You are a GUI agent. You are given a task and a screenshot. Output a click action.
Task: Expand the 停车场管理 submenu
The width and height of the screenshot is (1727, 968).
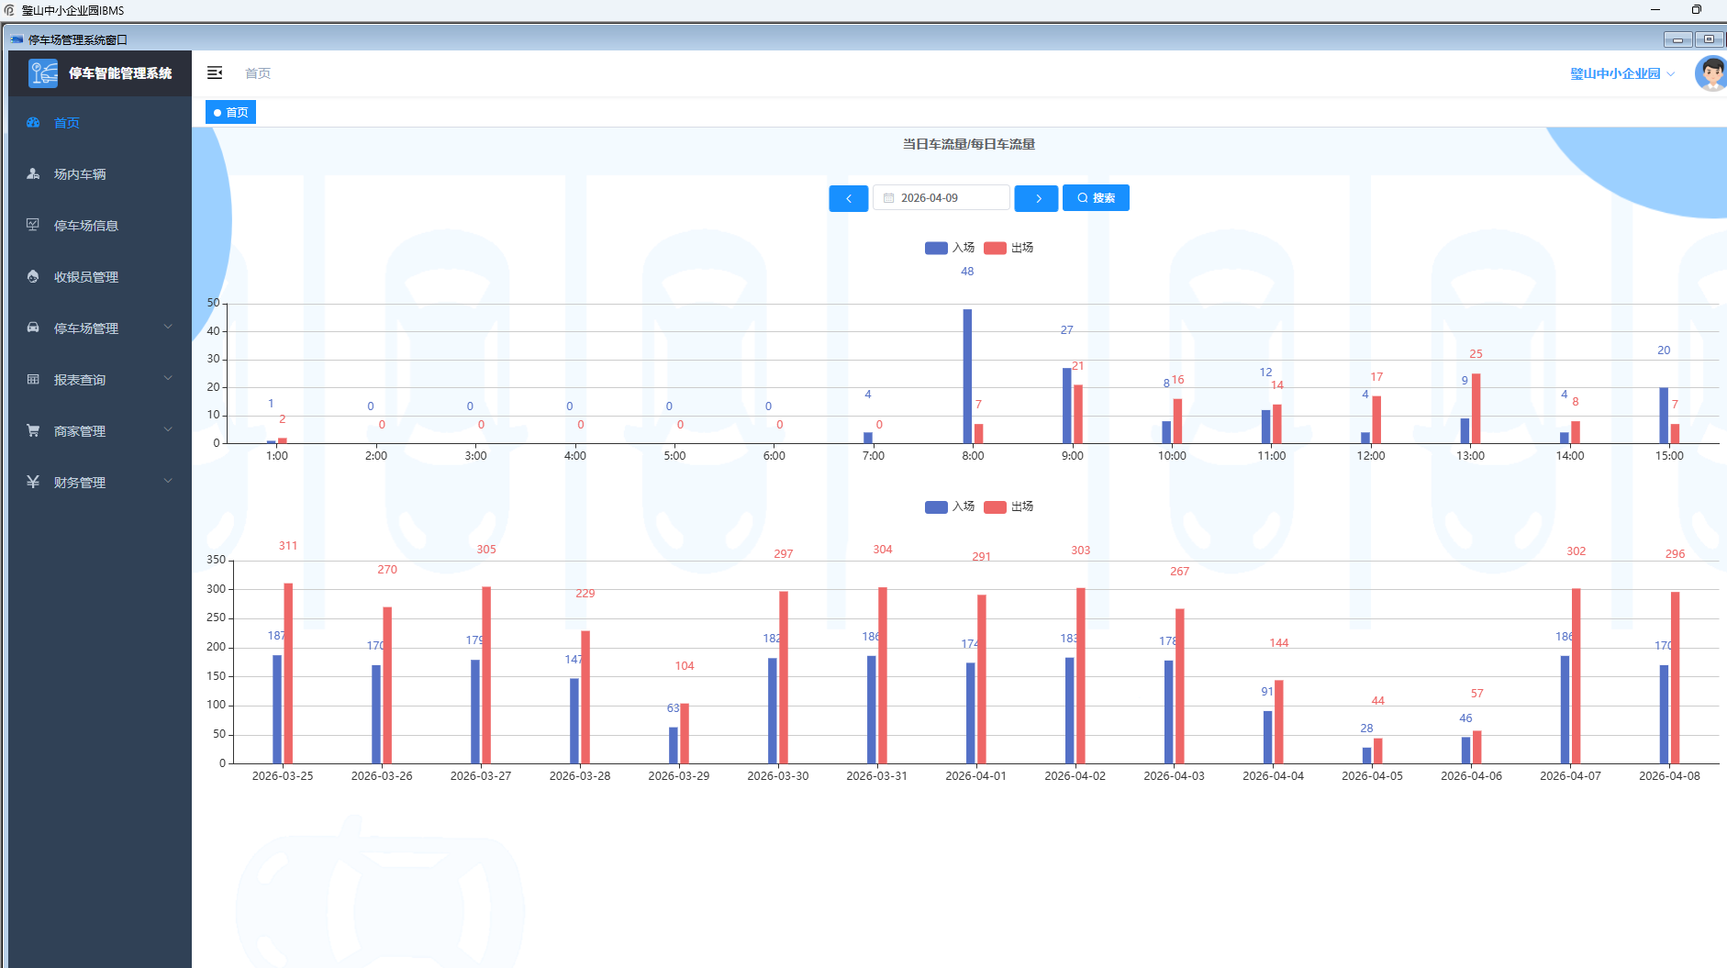point(168,327)
